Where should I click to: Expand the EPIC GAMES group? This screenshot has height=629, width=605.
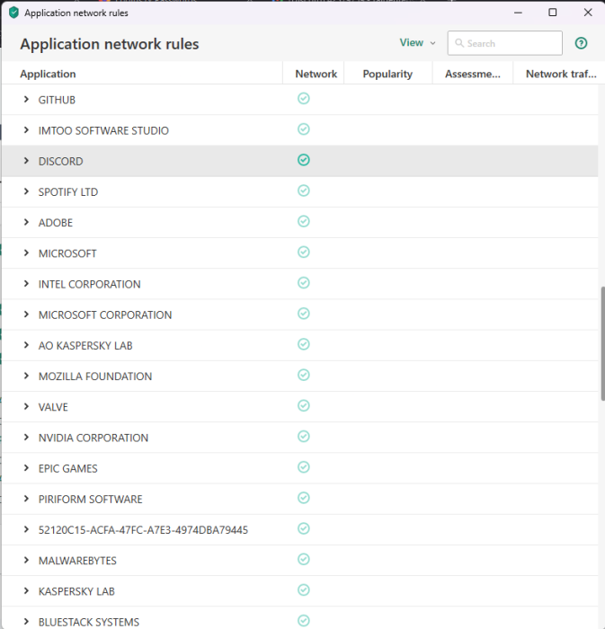26,468
